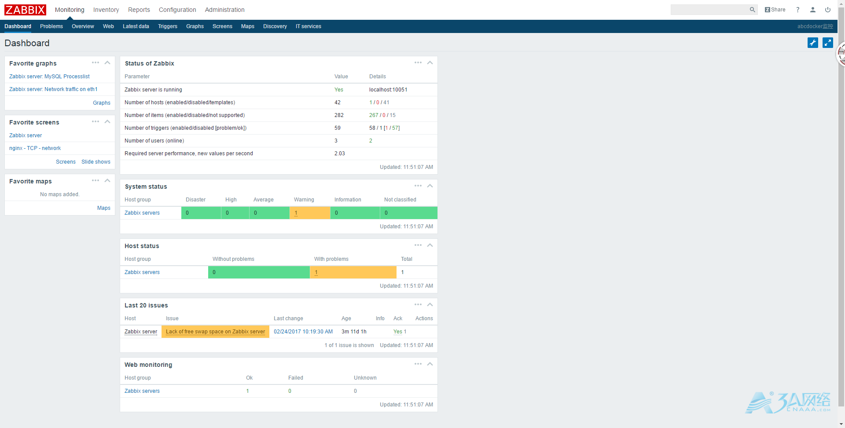Click the dashboard wrench edit icon
This screenshot has height=428, width=845.
(x=813, y=43)
